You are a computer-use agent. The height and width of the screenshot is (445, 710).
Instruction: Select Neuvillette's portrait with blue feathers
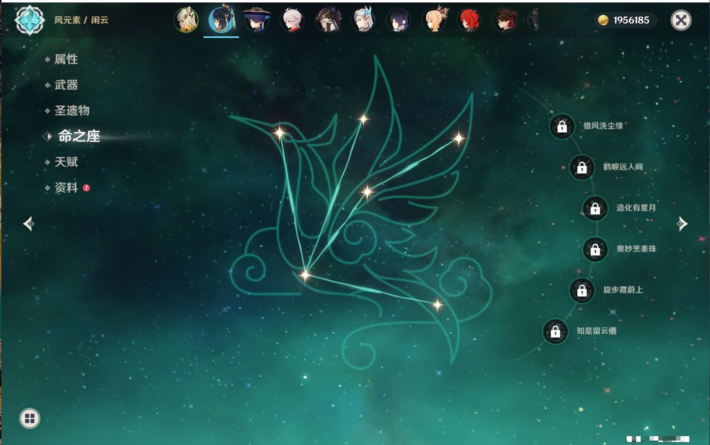(363, 20)
